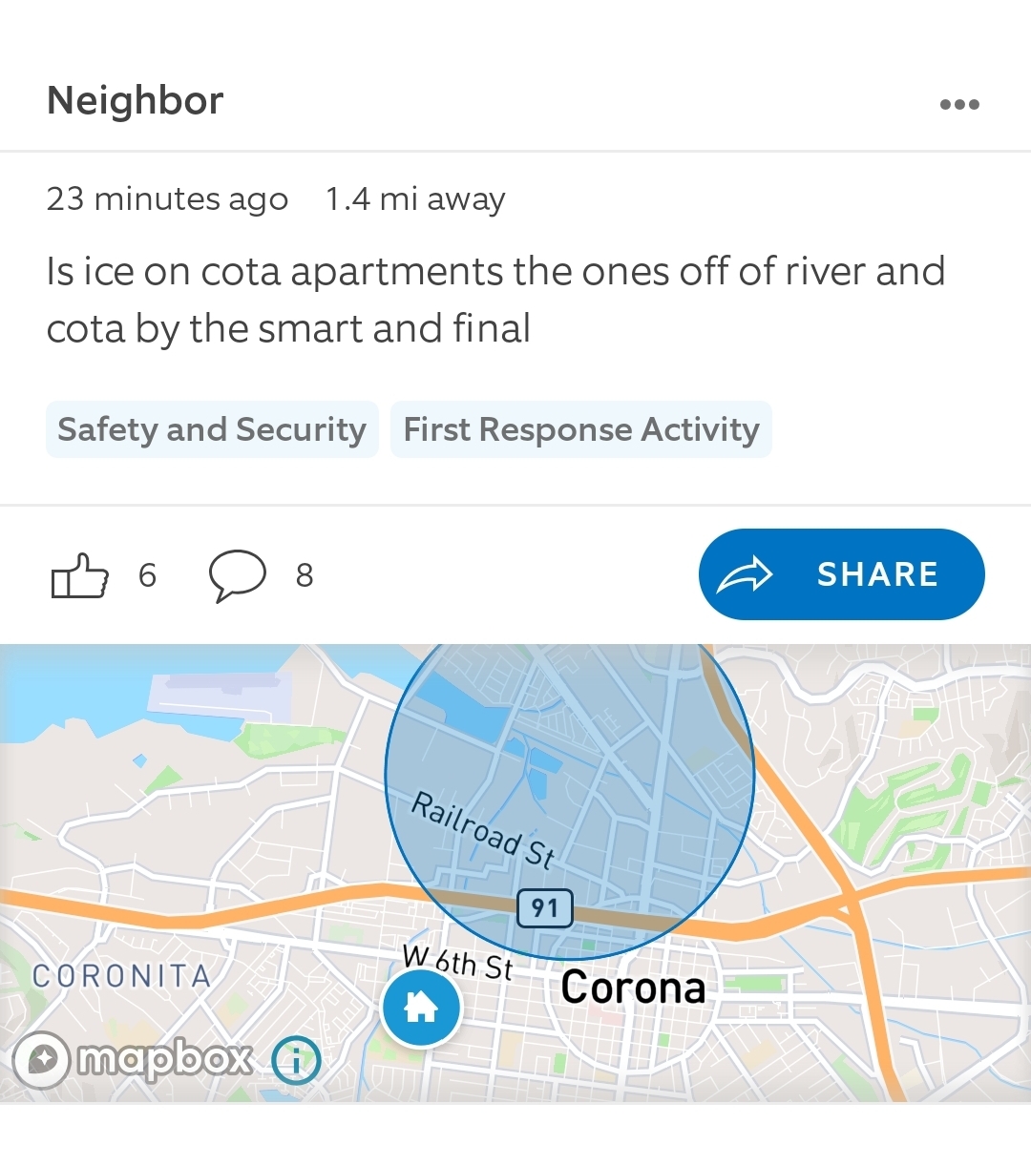Click the Mapbox logo

pos(134,1060)
